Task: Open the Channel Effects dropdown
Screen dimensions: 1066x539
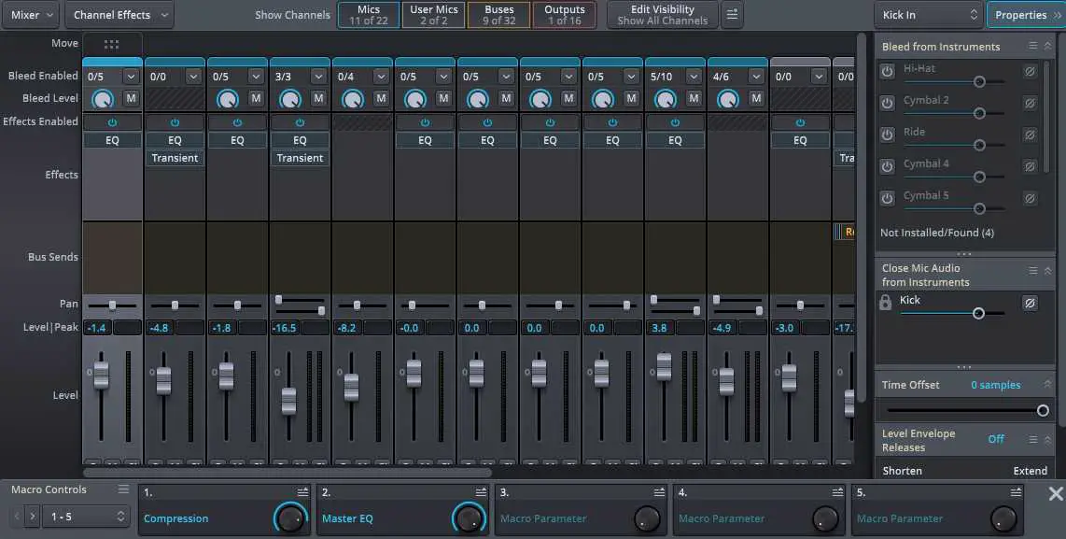Action: 119,14
